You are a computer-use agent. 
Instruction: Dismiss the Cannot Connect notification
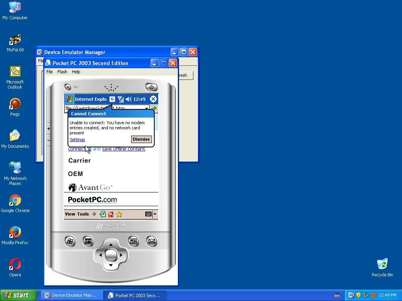point(141,139)
